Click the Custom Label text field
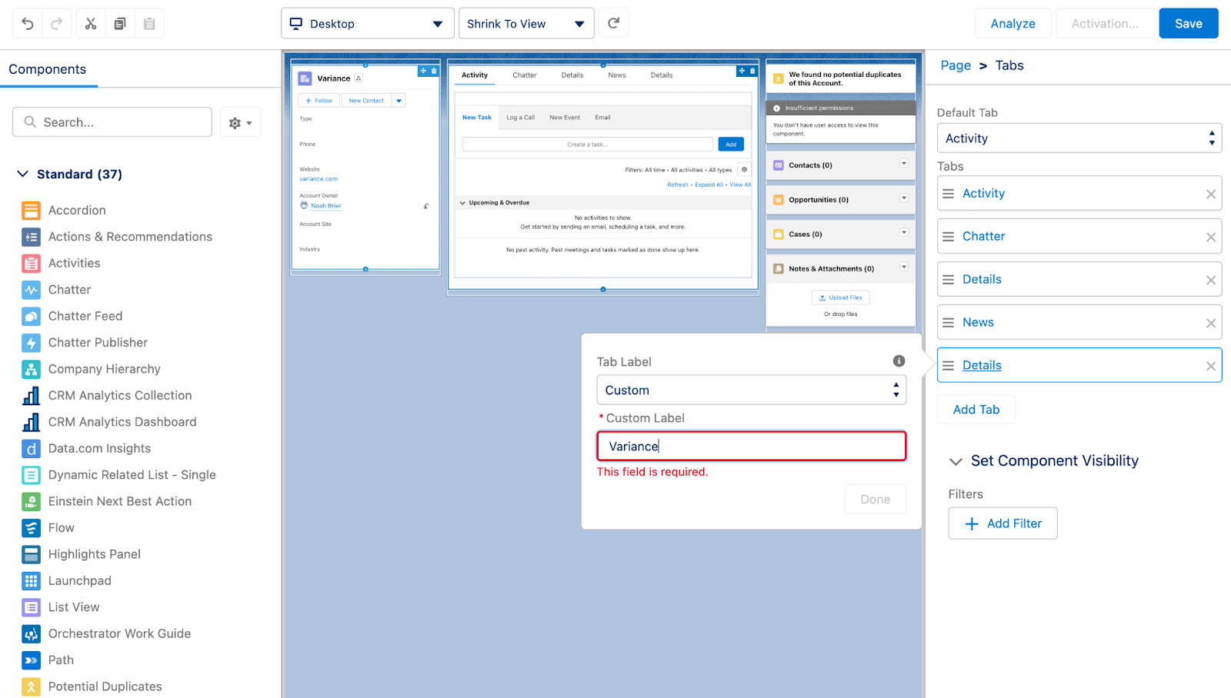Viewport: 1231px width, 698px height. coord(751,447)
